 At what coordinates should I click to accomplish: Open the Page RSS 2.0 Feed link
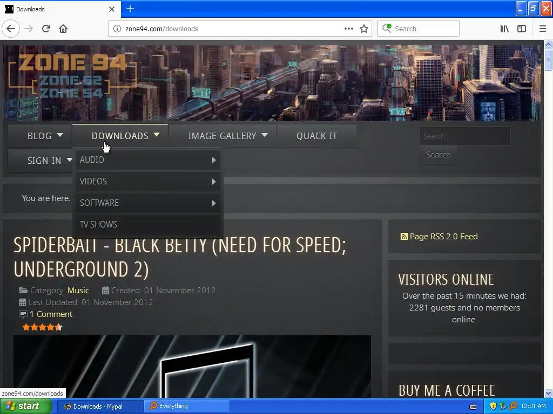point(444,237)
